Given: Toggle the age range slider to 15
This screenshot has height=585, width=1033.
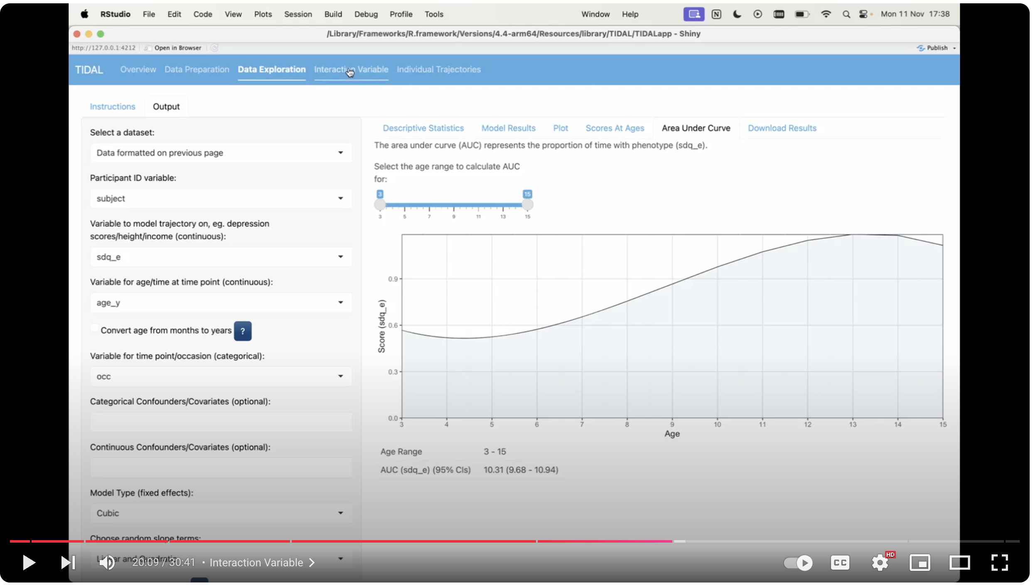Looking at the screenshot, I should tap(527, 205).
